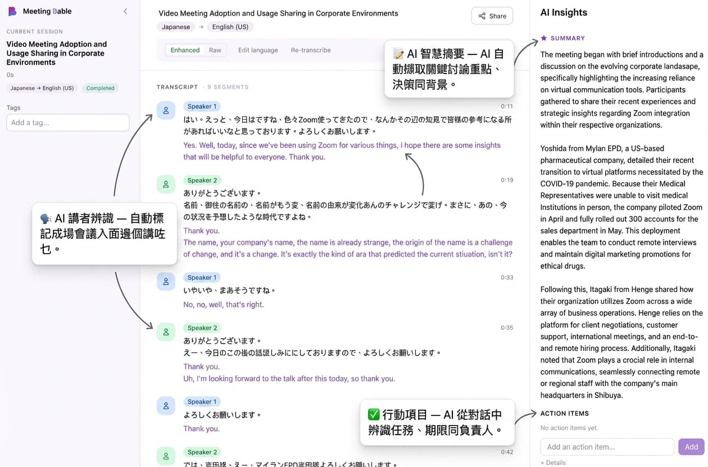708x467 pixels.
Task: Open the Edit language option
Action: [258, 49]
